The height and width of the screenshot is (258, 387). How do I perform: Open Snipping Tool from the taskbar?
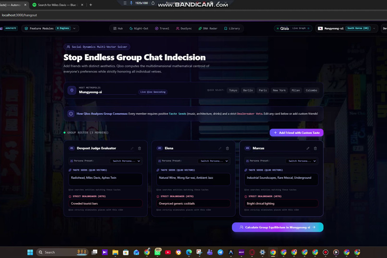point(199,252)
